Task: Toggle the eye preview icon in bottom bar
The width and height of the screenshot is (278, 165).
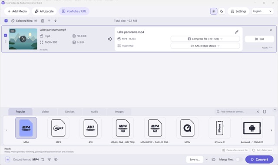Action: tap(56, 159)
